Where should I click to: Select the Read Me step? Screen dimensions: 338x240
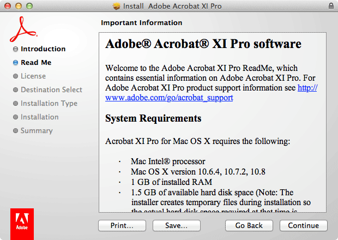point(36,63)
